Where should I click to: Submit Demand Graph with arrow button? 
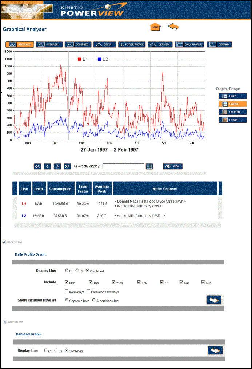[x=215, y=350]
